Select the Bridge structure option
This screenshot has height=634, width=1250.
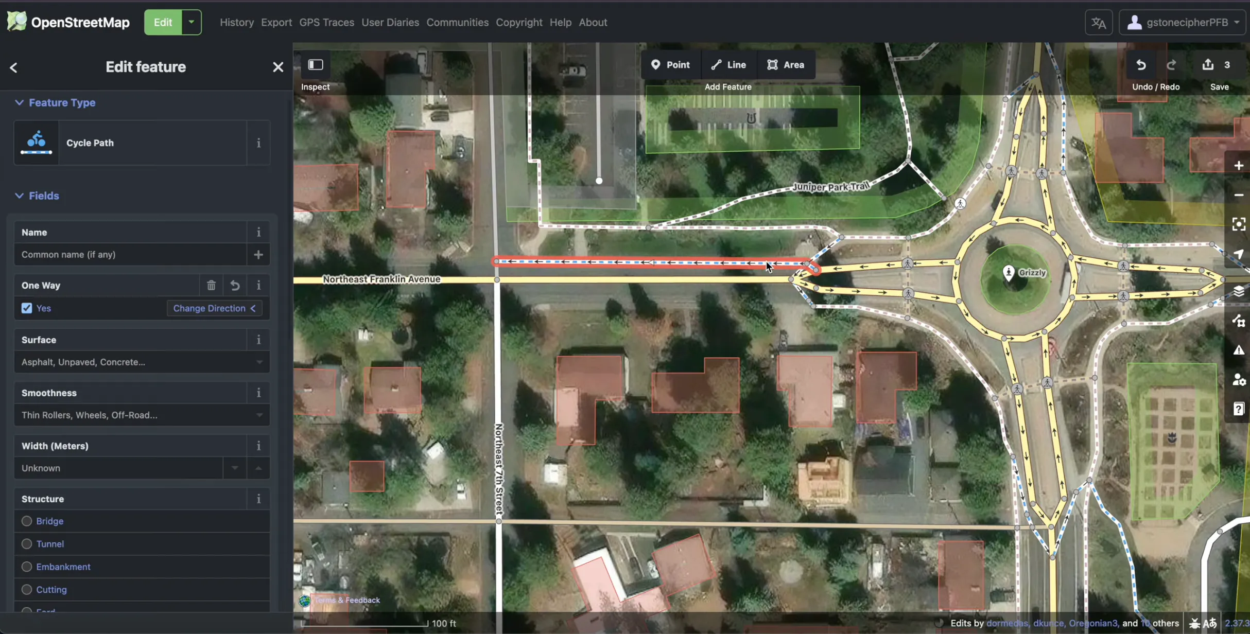[27, 521]
